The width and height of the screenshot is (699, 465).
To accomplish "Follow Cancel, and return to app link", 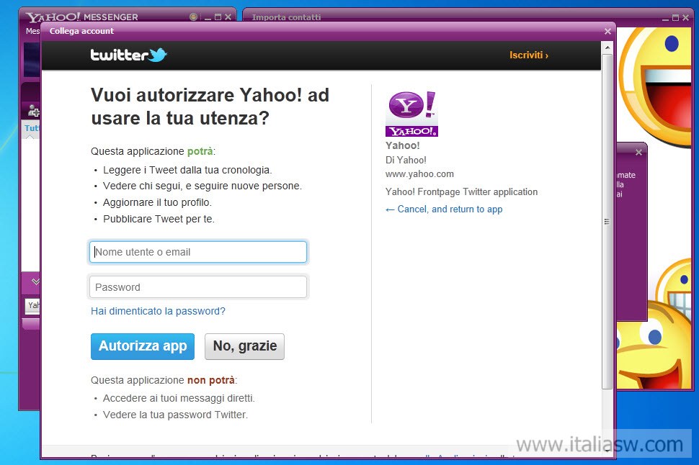I will (444, 209).
